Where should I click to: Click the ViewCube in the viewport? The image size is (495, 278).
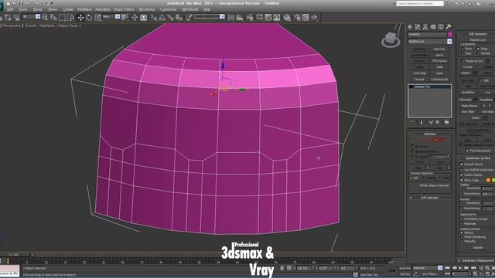390,39
